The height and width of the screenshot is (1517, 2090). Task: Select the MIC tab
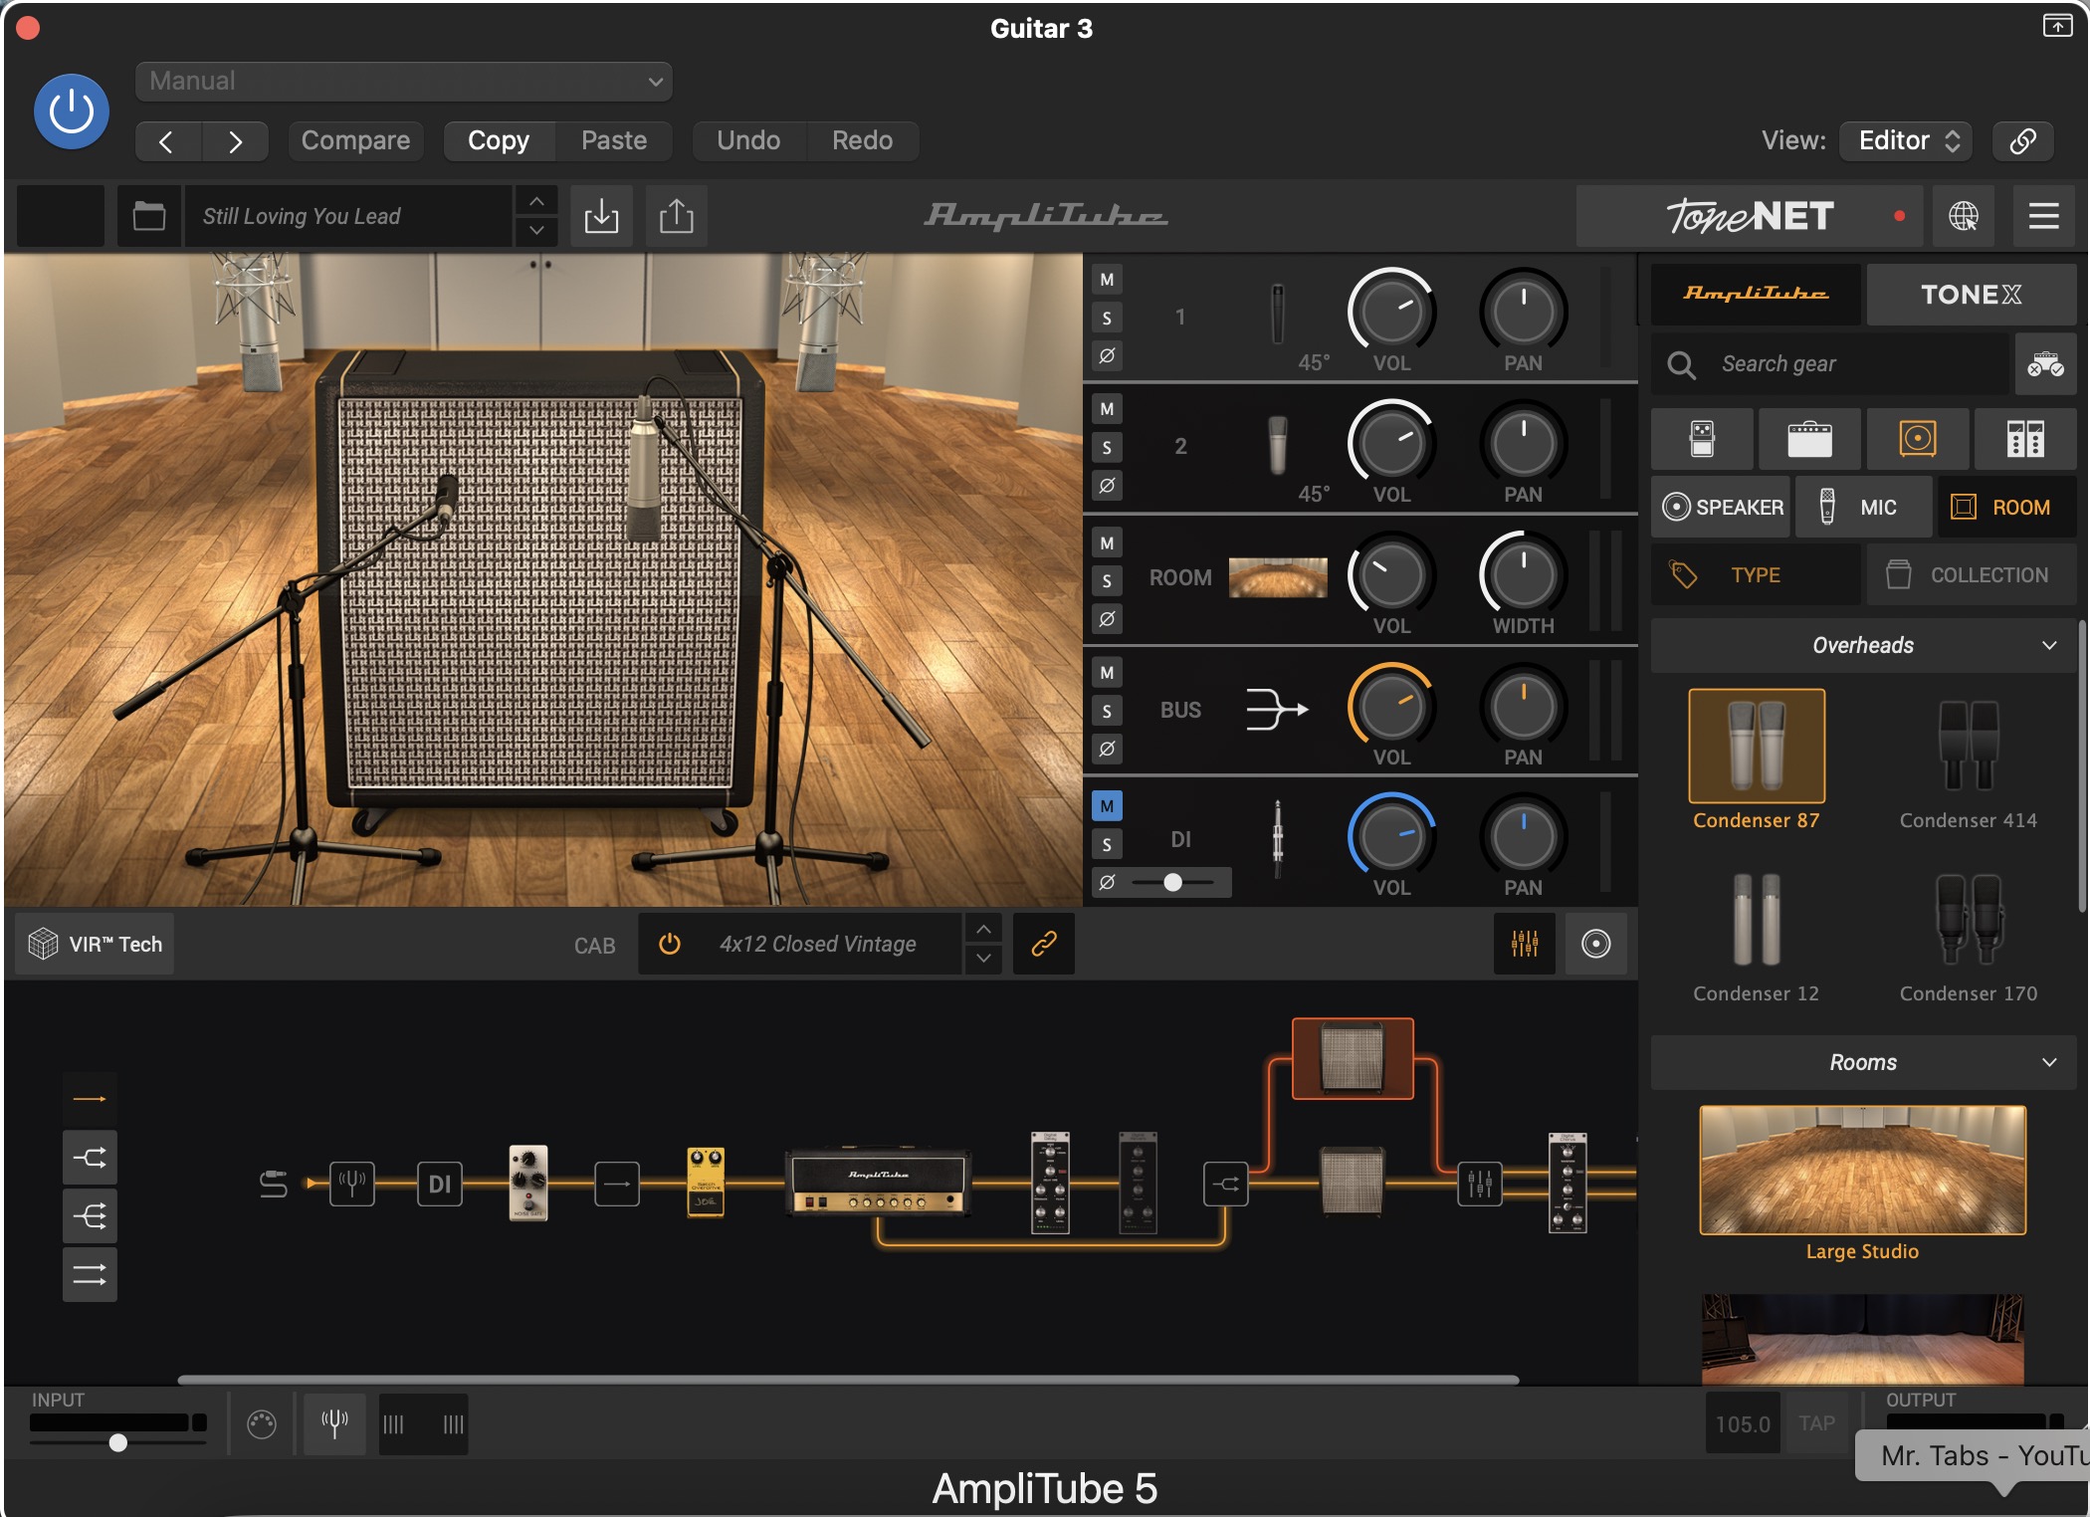coord(1864,508)
